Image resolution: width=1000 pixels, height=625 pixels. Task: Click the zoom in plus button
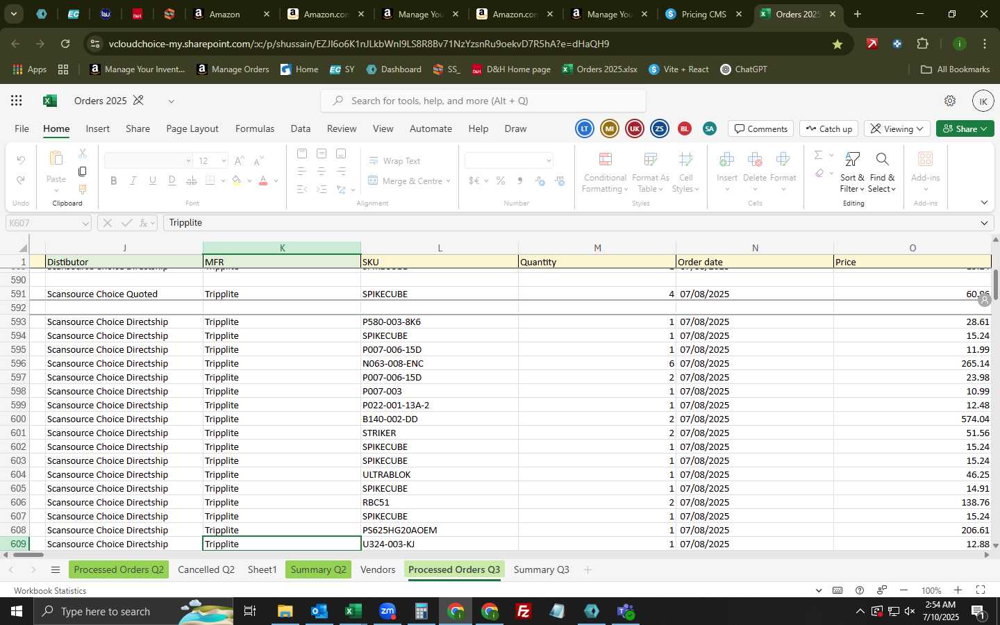click(x=958, y=590)
